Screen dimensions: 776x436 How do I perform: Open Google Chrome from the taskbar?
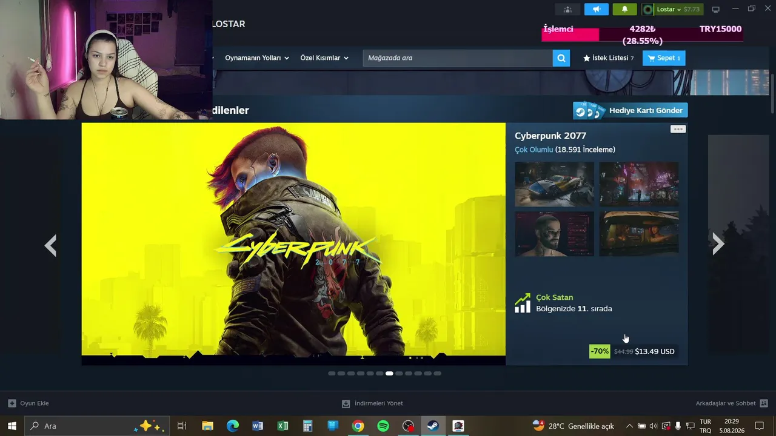(358, 426)
